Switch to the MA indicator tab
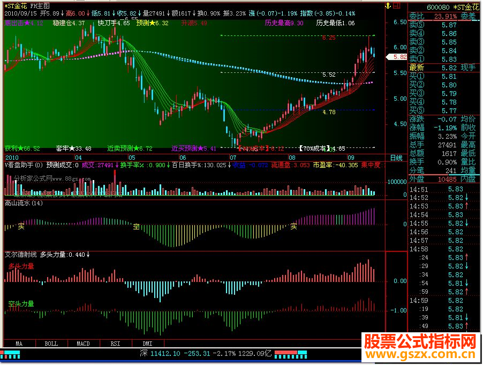 pos(19,344)
